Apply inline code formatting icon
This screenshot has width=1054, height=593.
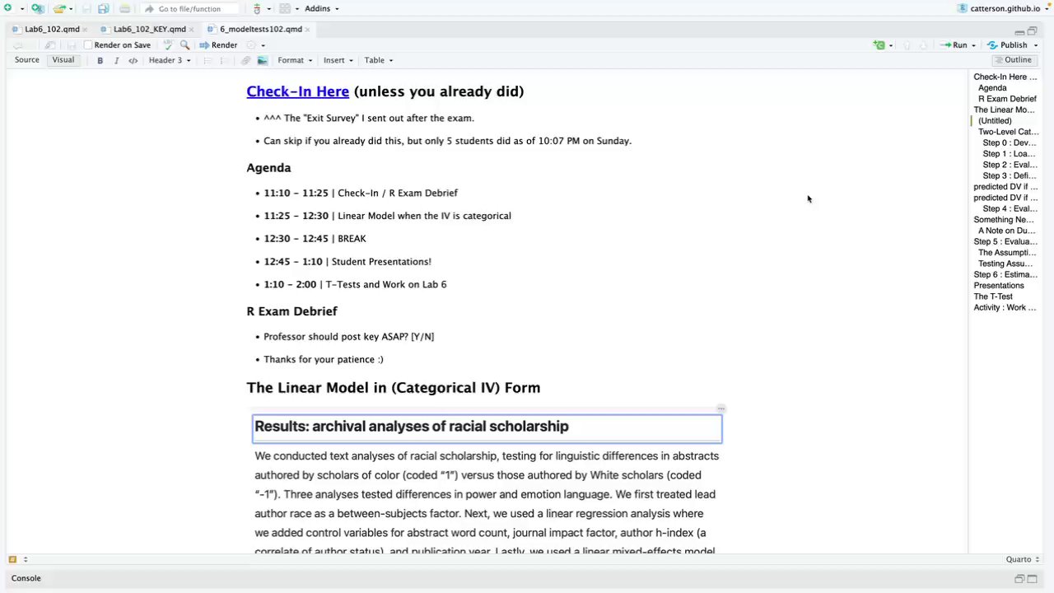pos(133,60)
